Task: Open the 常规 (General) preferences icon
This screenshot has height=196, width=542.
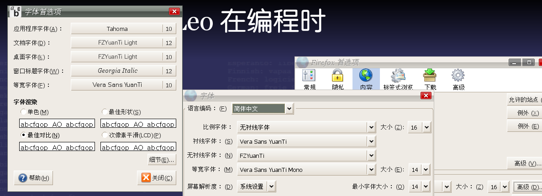Action: [x=309, y=79]
